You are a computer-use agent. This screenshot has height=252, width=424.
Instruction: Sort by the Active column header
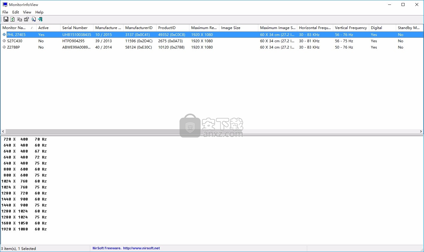tap(48, 28)
